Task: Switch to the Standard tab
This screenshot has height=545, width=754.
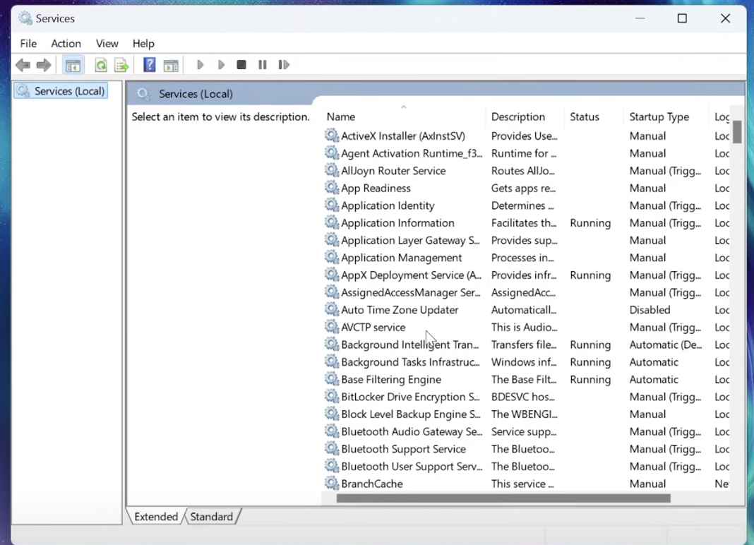Action: (212, 517)
